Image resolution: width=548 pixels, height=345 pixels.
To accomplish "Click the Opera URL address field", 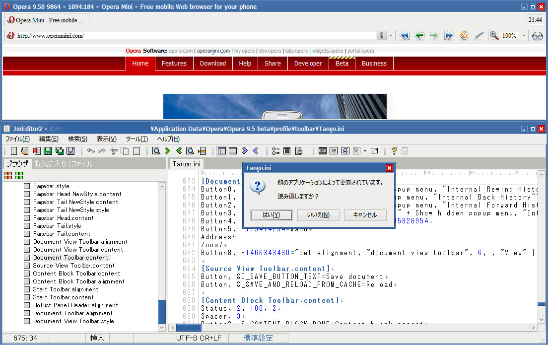I will coord(196,35).
